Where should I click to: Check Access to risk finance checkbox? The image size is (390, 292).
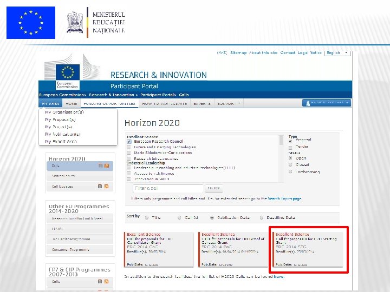click(129, 174)
